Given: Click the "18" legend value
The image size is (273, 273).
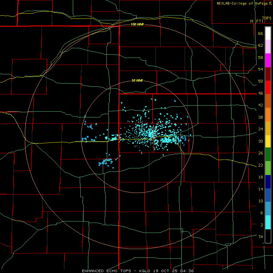Looking at the screenshot, I should pos(261,177).
